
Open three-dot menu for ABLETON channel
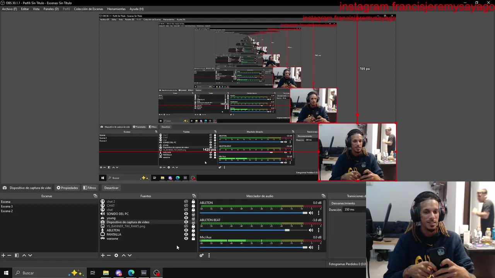point(319,213)
